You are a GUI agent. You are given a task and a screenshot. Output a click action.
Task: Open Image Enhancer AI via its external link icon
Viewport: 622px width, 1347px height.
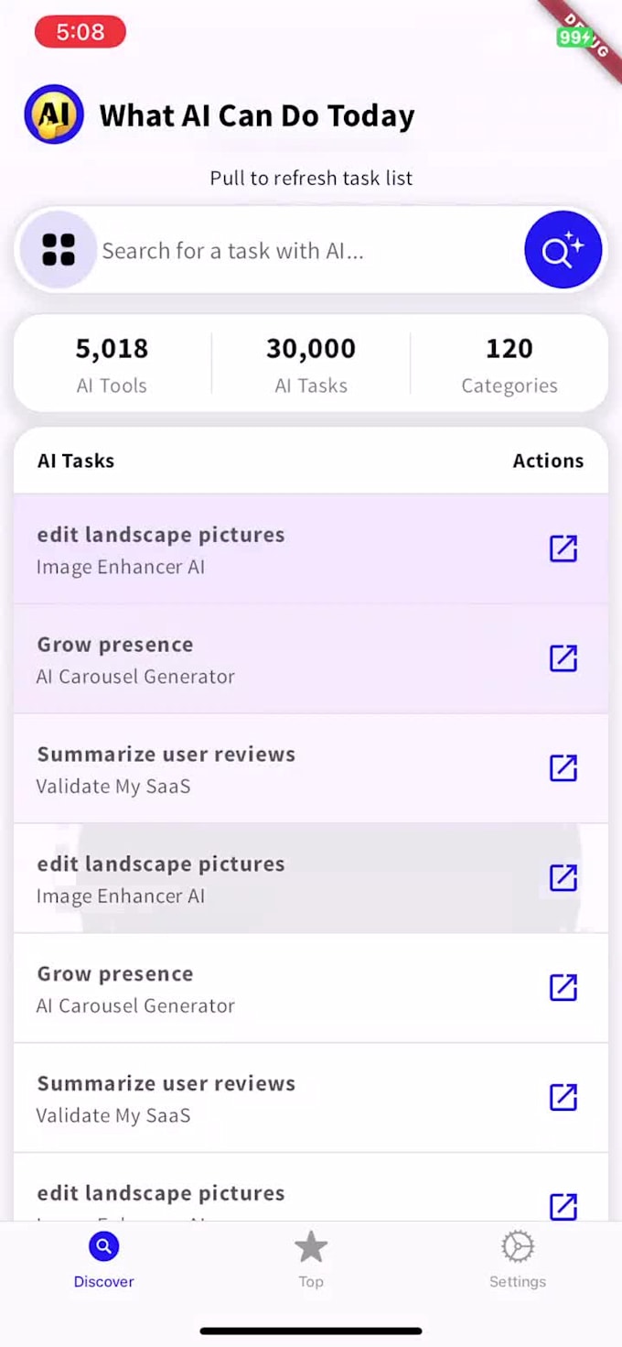pyautogui.click(x=563, y=549)
